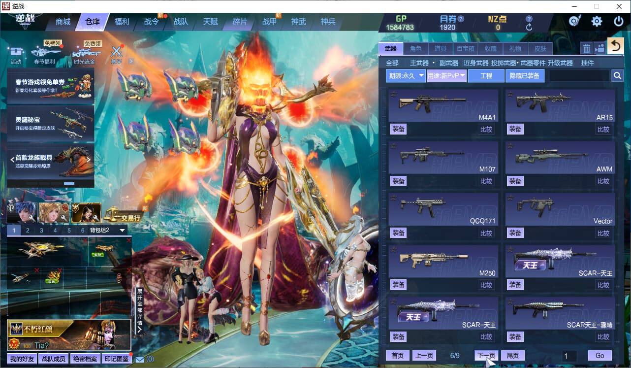Image resolution: width=631 pixels, height=368 pixels.
Task: Open game settings via gear icon
Action: click(x=597, y=21)
